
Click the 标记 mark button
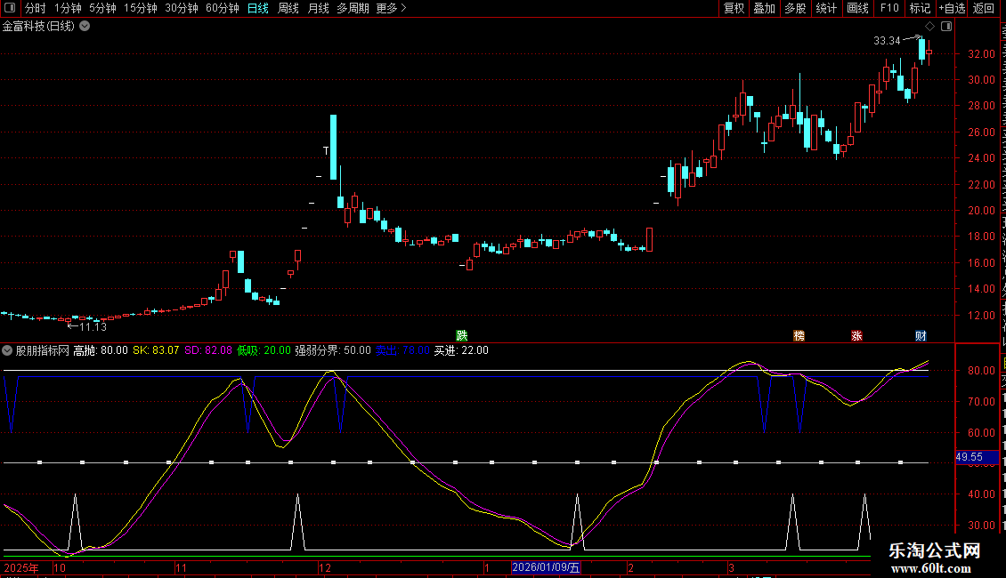pos(920,8)
